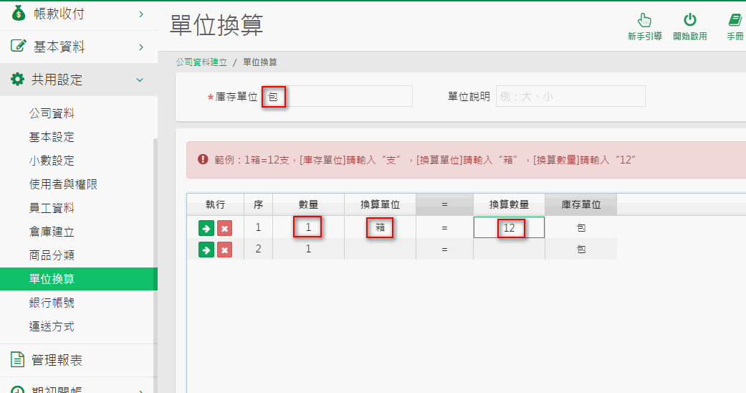Expand the 基本資料 menu chevron

[141, 47]
